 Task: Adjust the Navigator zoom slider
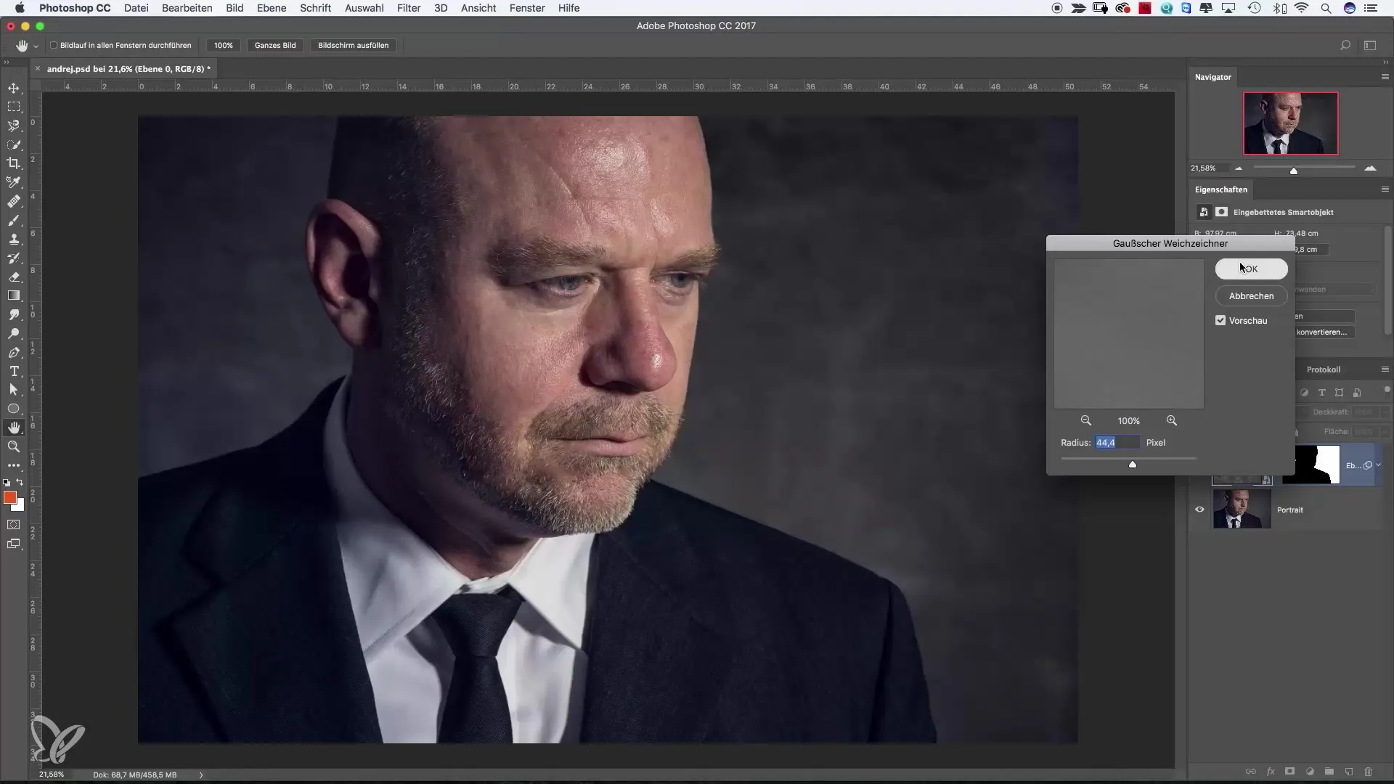(x=1293, y=171)
